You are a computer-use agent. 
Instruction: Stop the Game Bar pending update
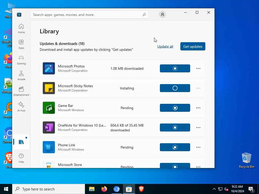pos(175,108)
